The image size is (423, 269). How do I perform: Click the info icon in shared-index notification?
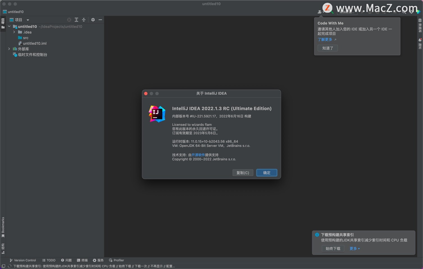coord(317,235)
